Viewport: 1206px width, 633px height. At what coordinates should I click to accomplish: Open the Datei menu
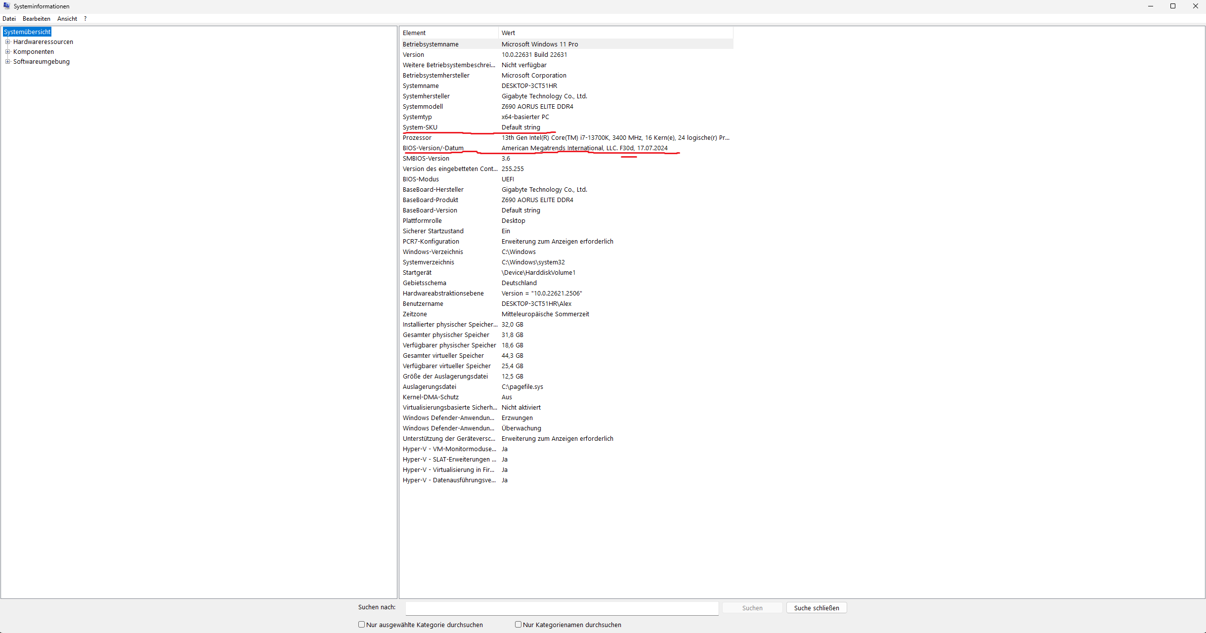(9, 19)
